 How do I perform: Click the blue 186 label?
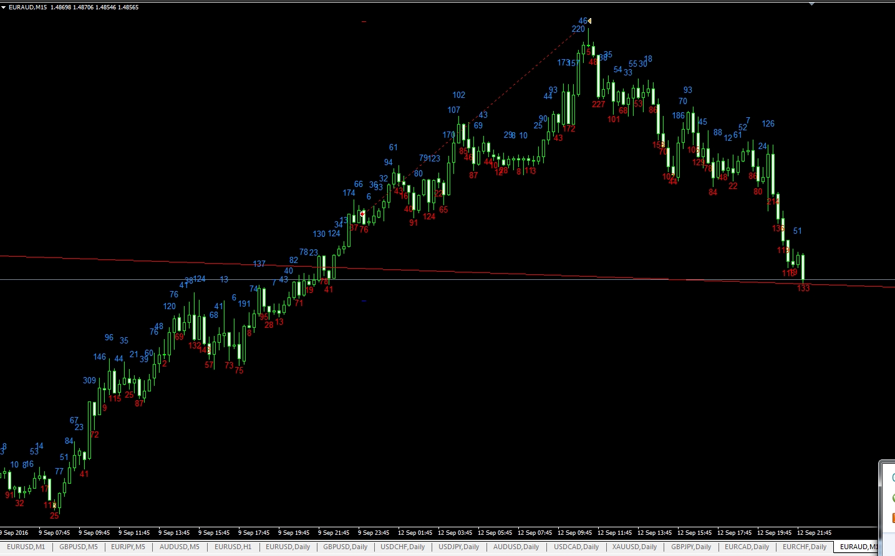click(x=678, y=116)
